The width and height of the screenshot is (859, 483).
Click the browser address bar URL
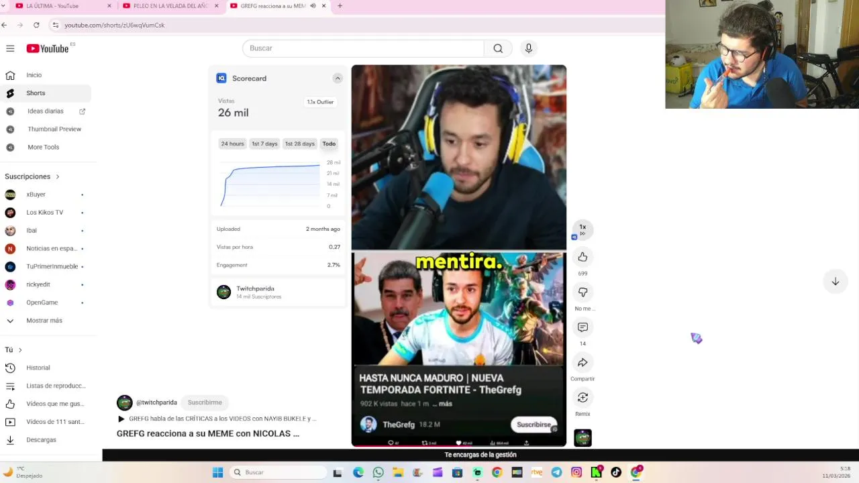click(115, 25)
